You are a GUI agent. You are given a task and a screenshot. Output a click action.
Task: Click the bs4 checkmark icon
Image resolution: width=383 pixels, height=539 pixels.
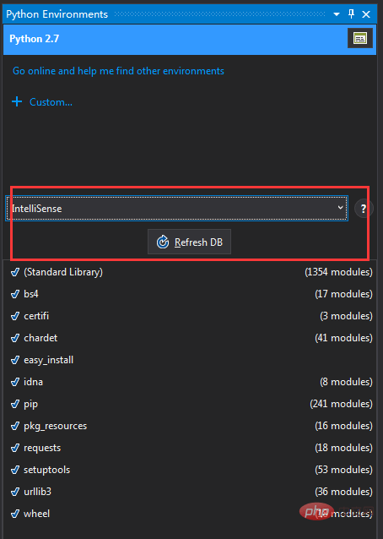15,294
